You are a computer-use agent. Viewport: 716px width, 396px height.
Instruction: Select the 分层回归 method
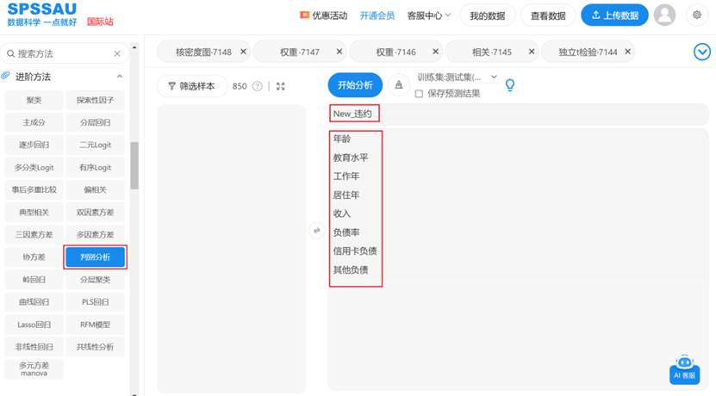click(95, 122)
